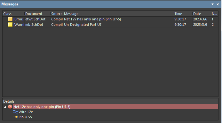The height and width of the screenshot is (123, 222).
Task: Select the highlighted Net 12v details item
Action: tap(115, 107)
